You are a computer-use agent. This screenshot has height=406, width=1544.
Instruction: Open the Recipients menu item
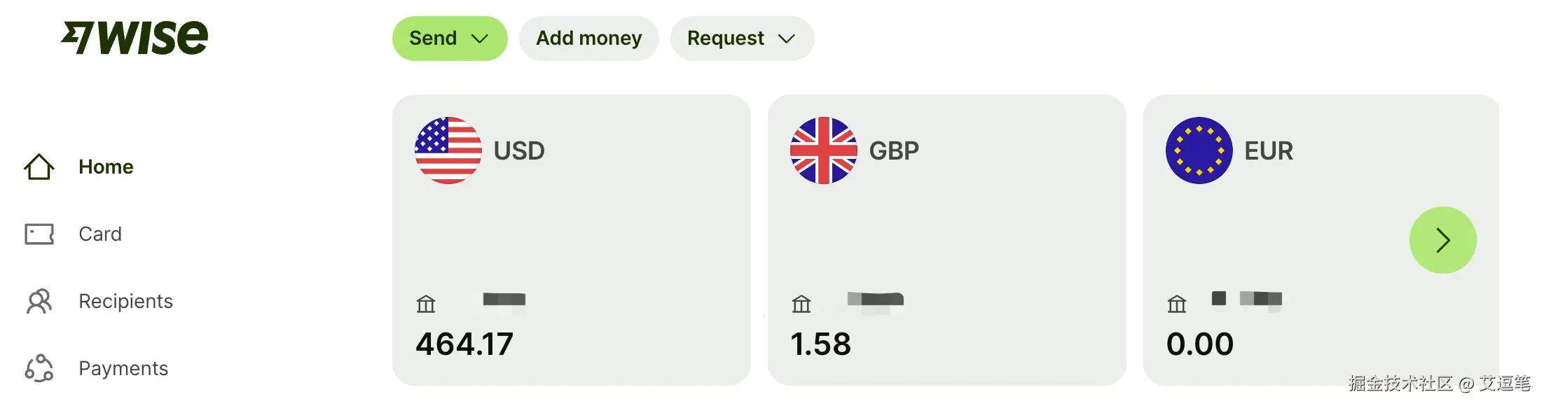[125, 301]
